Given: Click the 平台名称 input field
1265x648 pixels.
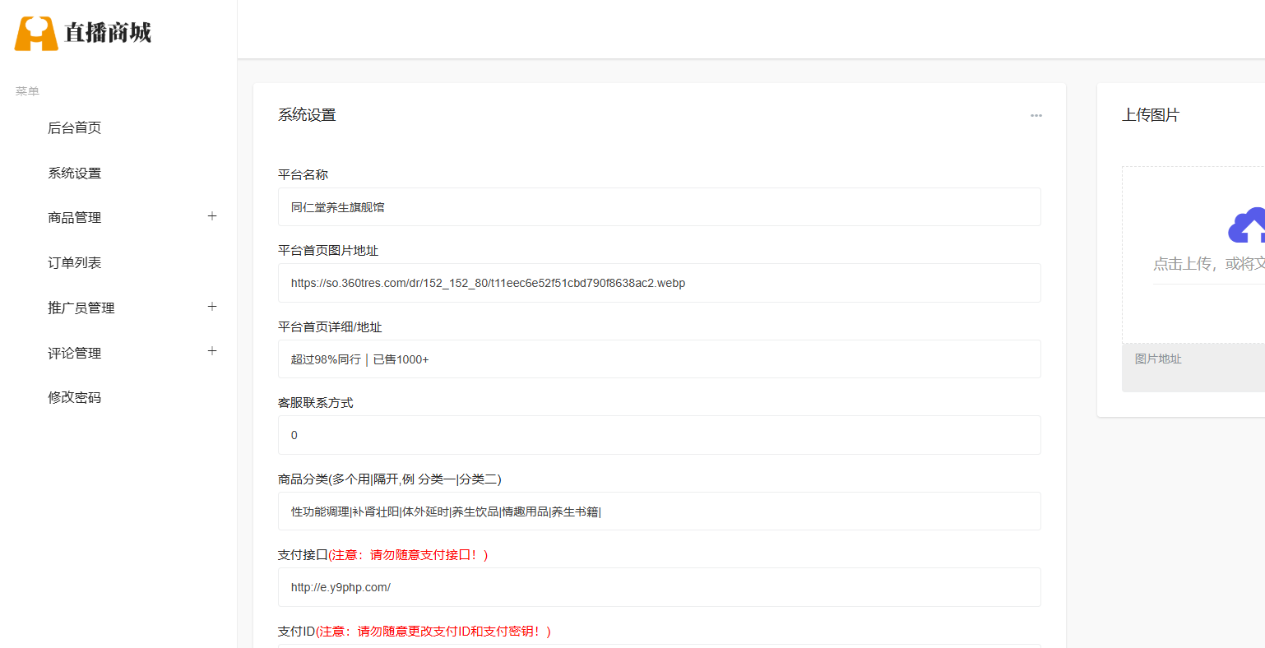Looking at the screenshot, I should pyautogui.click(x=659, y=207).
